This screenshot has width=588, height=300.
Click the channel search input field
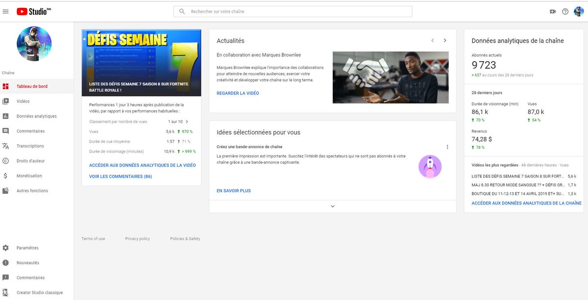pos(293,11)
